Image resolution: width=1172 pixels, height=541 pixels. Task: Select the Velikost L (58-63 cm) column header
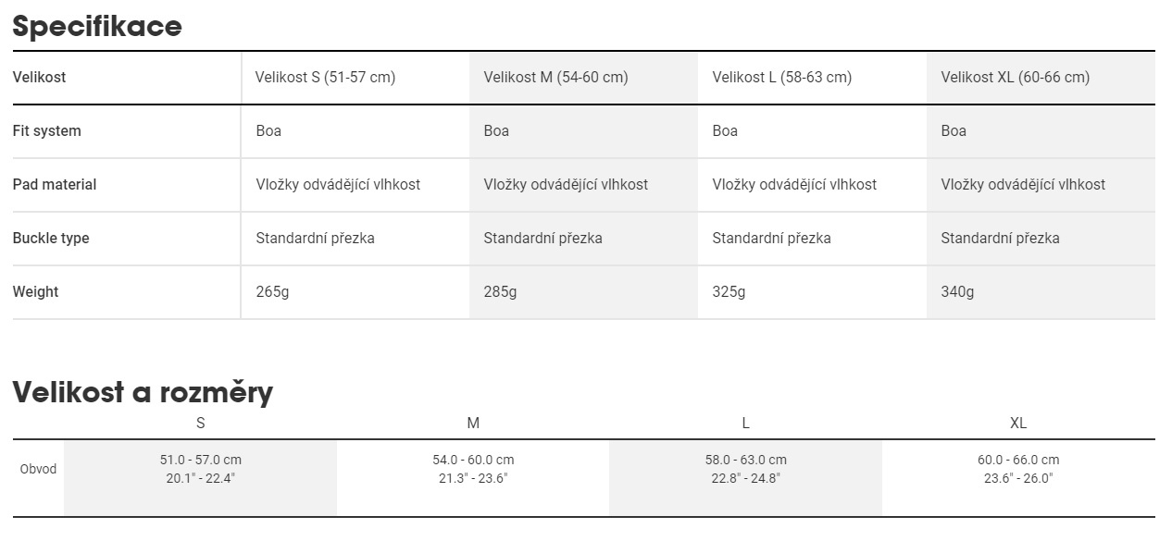click(x=781, y=78)
